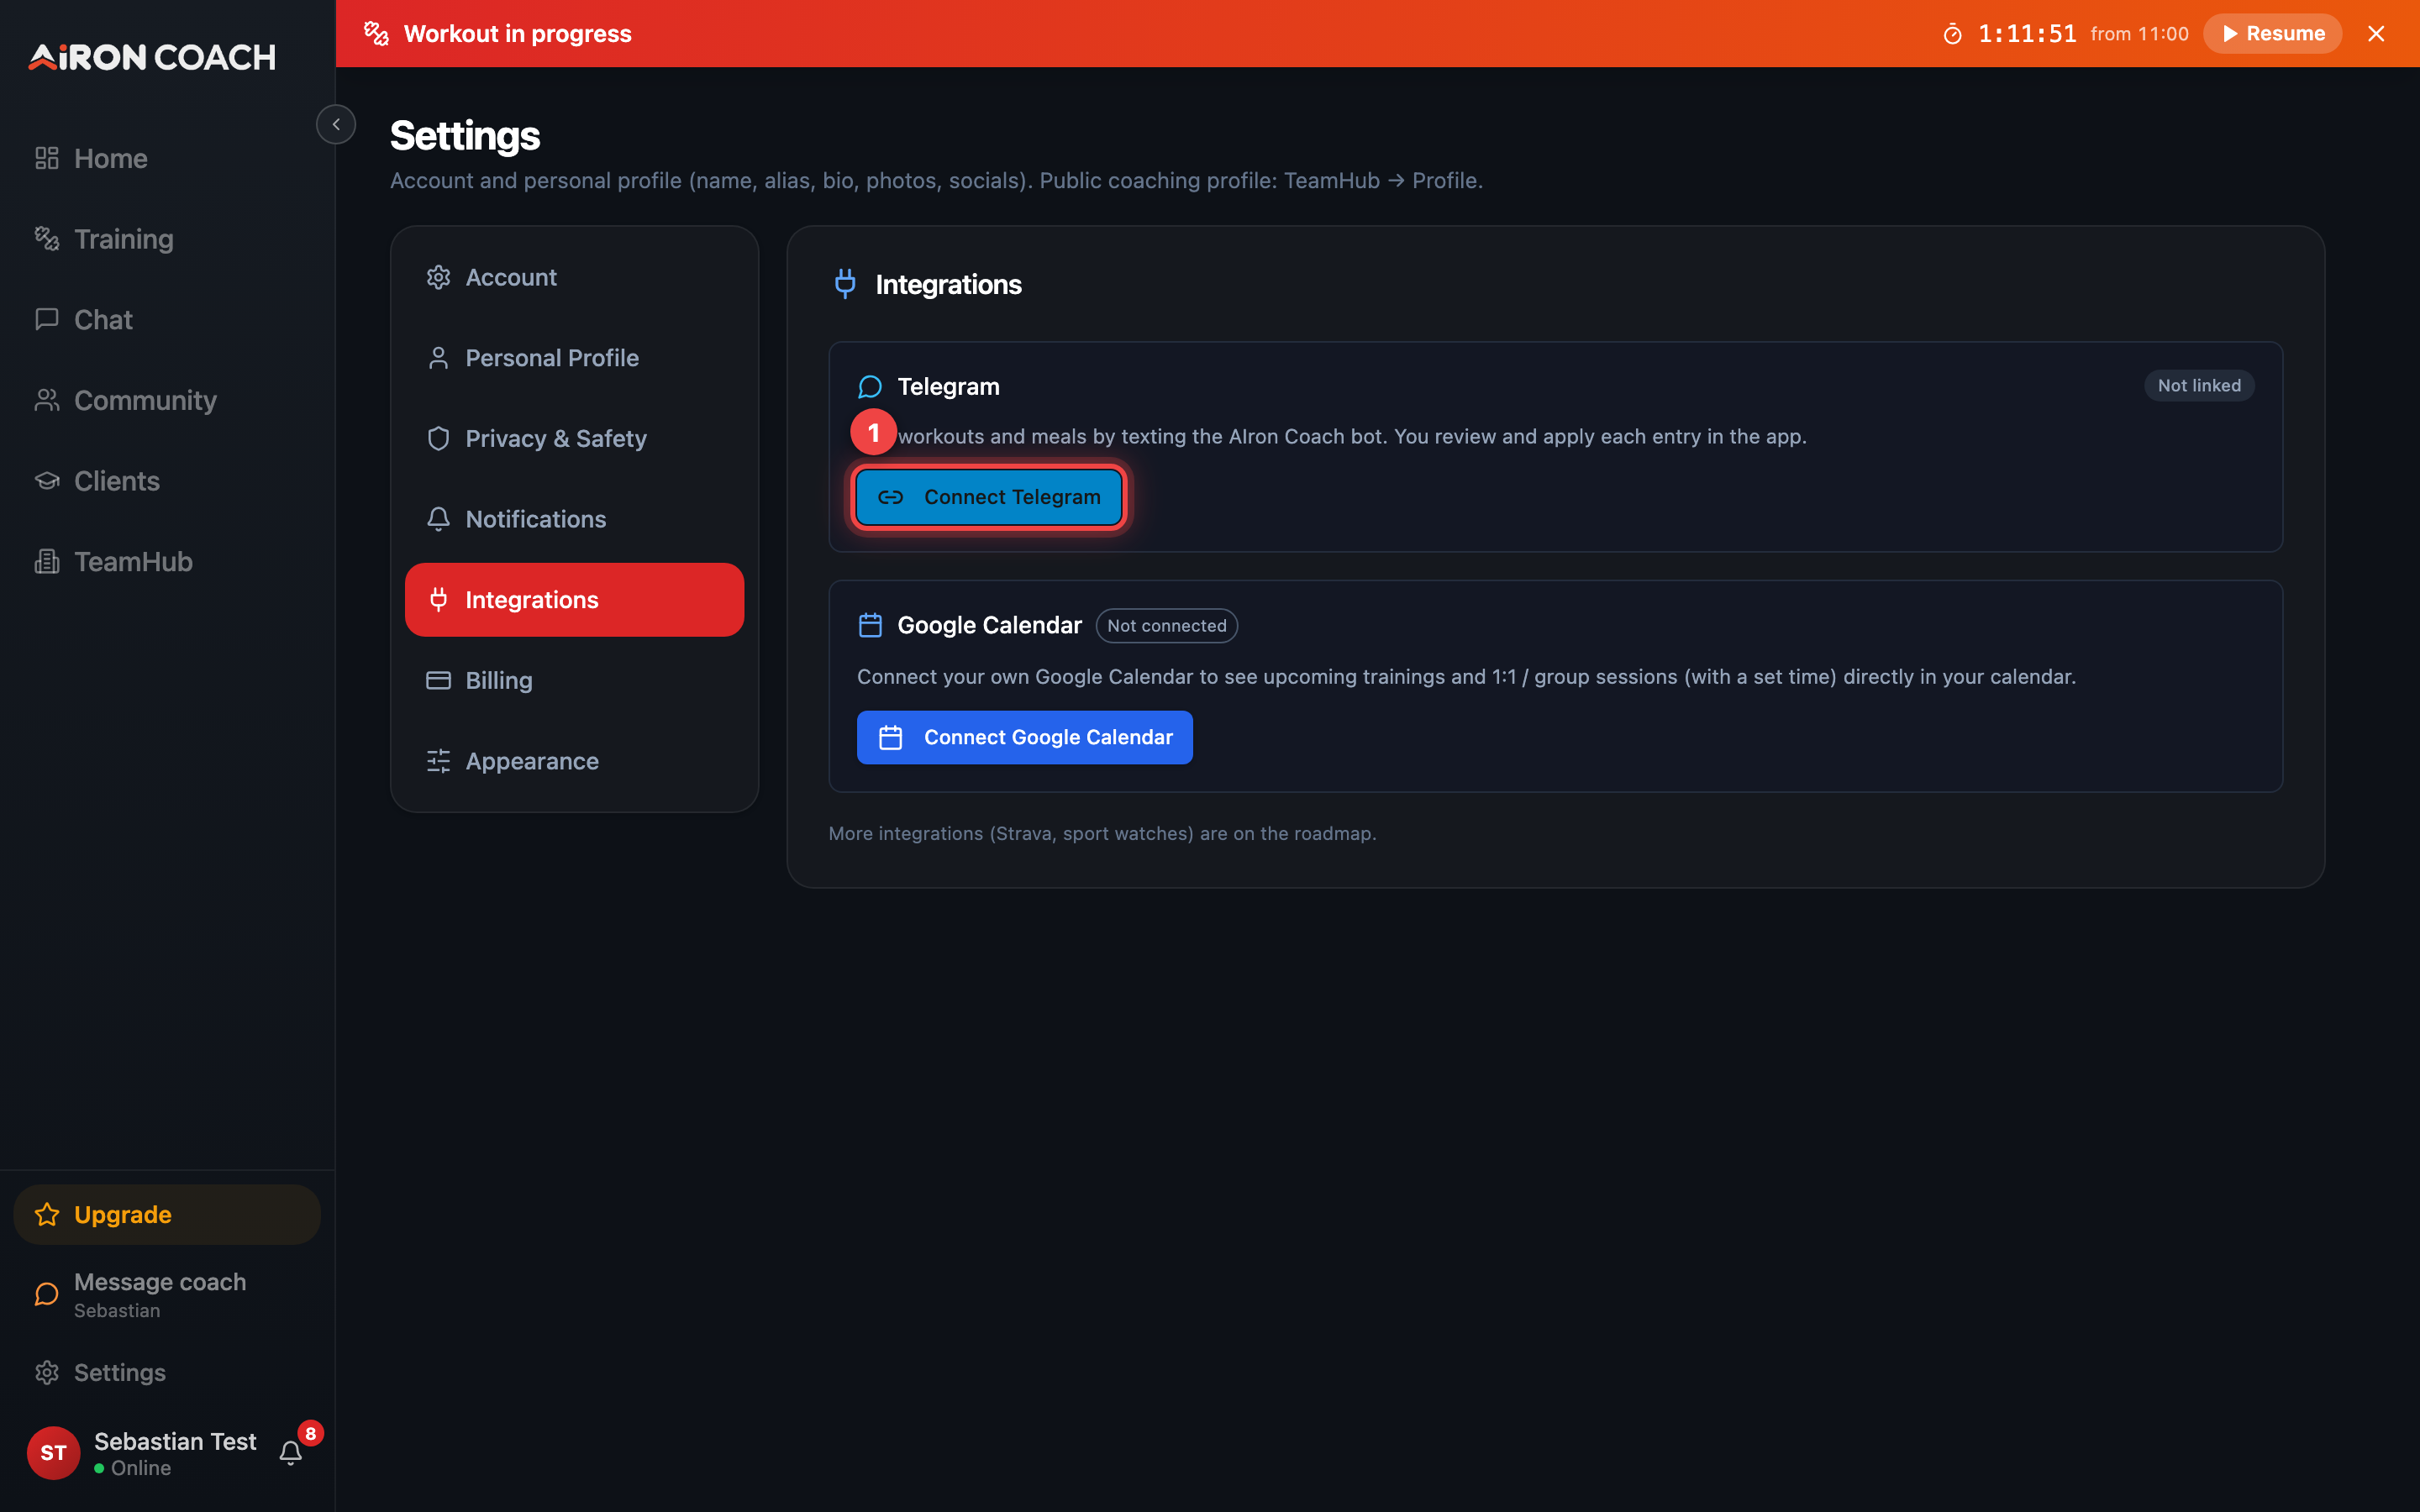Click the Privacy shield icon
The image size is (2420, 1512).
pos(438,439)
